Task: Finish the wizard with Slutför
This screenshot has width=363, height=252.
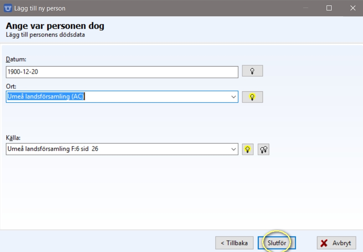Action: click(x=277, y=243)
